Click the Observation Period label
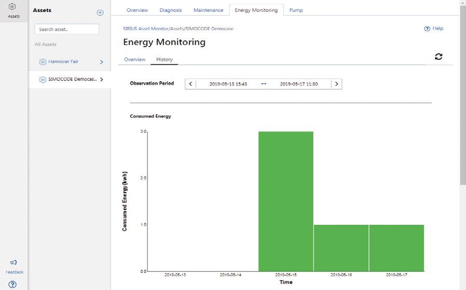 152,83
